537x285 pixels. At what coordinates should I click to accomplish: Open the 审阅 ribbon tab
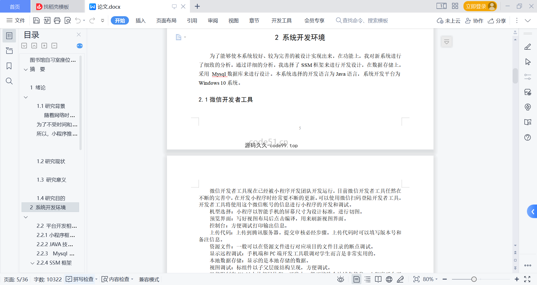[x=213, y=20]
